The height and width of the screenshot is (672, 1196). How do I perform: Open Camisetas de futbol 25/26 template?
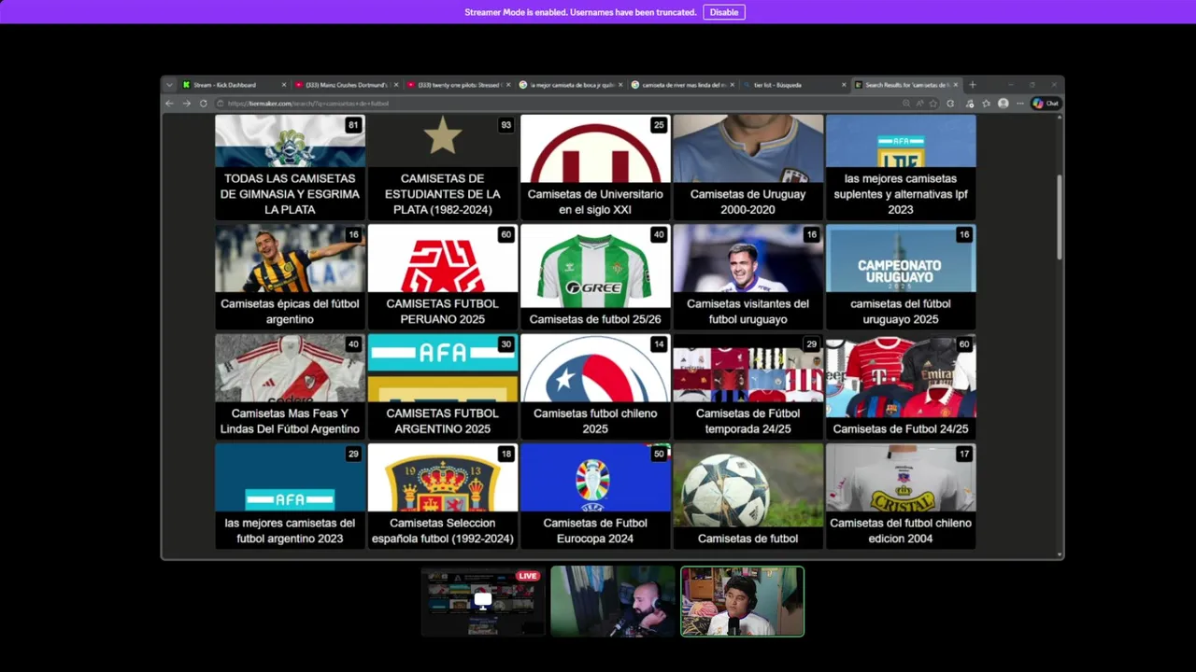pos(595,276)
